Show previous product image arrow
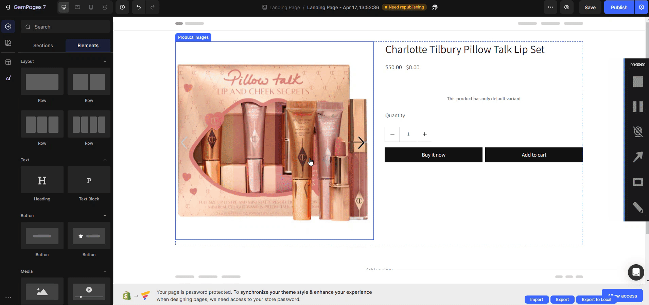The image size is (649, 305). coord(184,143)
